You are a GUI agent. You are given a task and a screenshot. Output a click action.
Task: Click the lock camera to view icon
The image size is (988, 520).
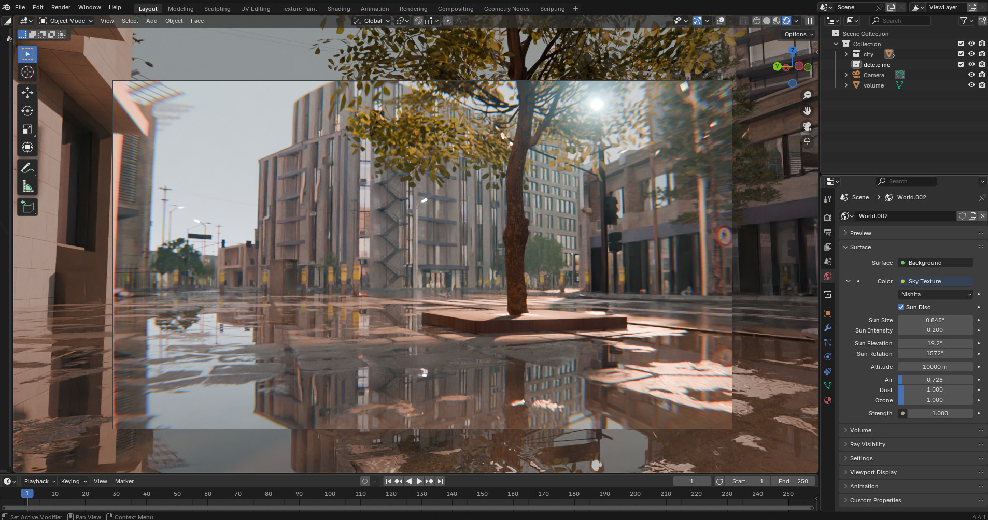[807, 142]
